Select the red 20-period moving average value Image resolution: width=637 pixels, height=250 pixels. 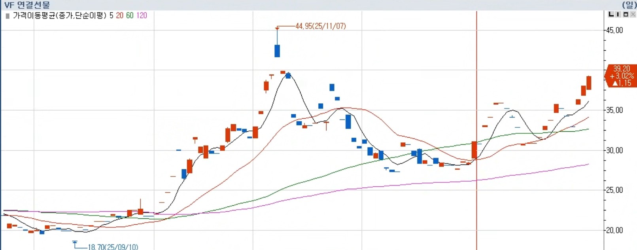pyautogui.click(x=119, y=15)
